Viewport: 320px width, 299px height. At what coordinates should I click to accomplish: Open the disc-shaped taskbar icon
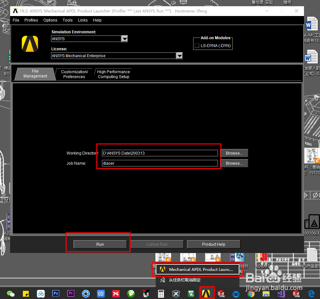pos(146,294)
